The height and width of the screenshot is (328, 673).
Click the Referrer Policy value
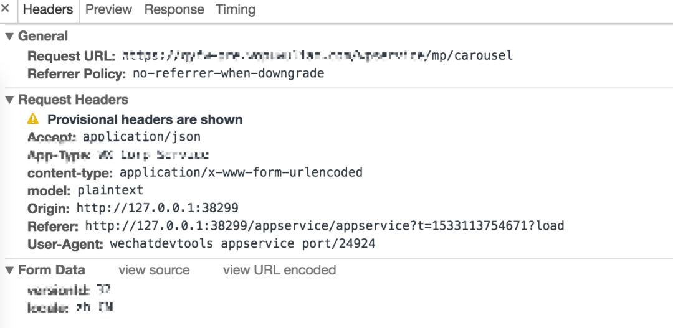click(x=229, y=73)
